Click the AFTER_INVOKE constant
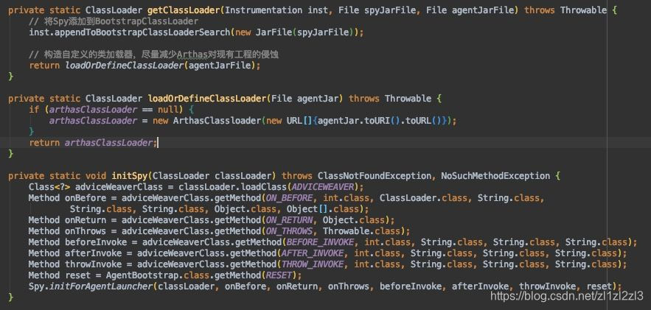The width and height of the screenshot is (651, 310). coord(312,253)
